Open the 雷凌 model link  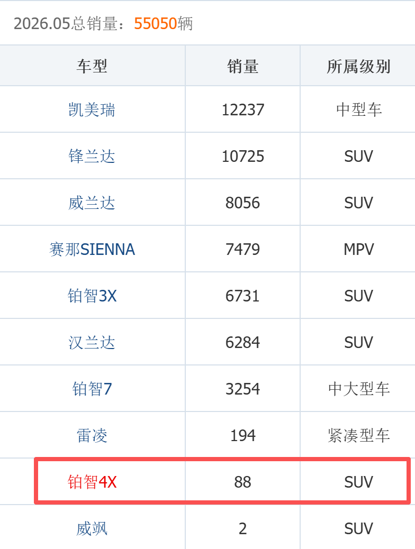92,436
